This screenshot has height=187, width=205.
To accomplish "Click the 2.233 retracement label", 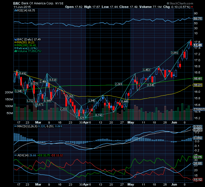I will point(64,109).
